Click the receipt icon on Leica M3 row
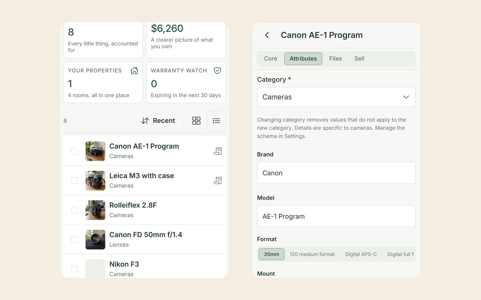The width and height of the screenshot is (481, 300). coord(218,180)
